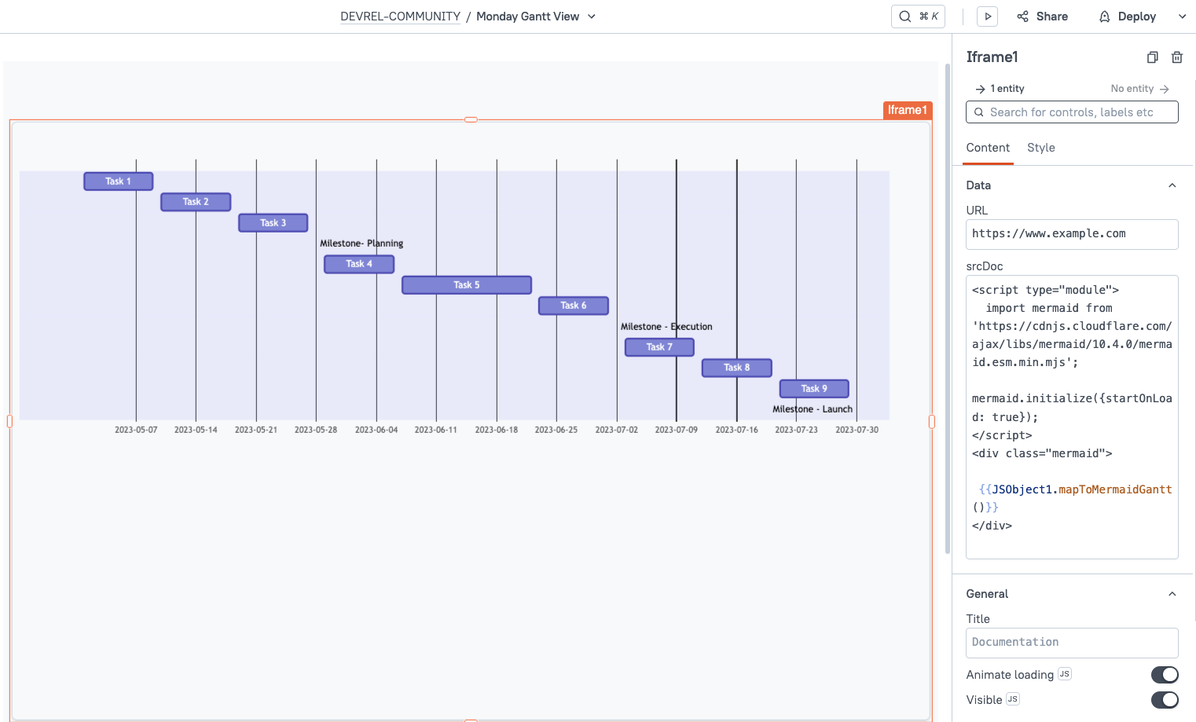Image resolution: width=1196 pixels, height=722 pixels.
Task: Collapse the Data section
Action: coord(1172,185)
